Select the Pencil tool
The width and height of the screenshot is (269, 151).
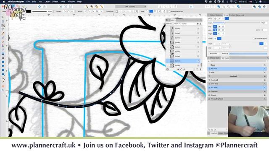tap(3, 37)
